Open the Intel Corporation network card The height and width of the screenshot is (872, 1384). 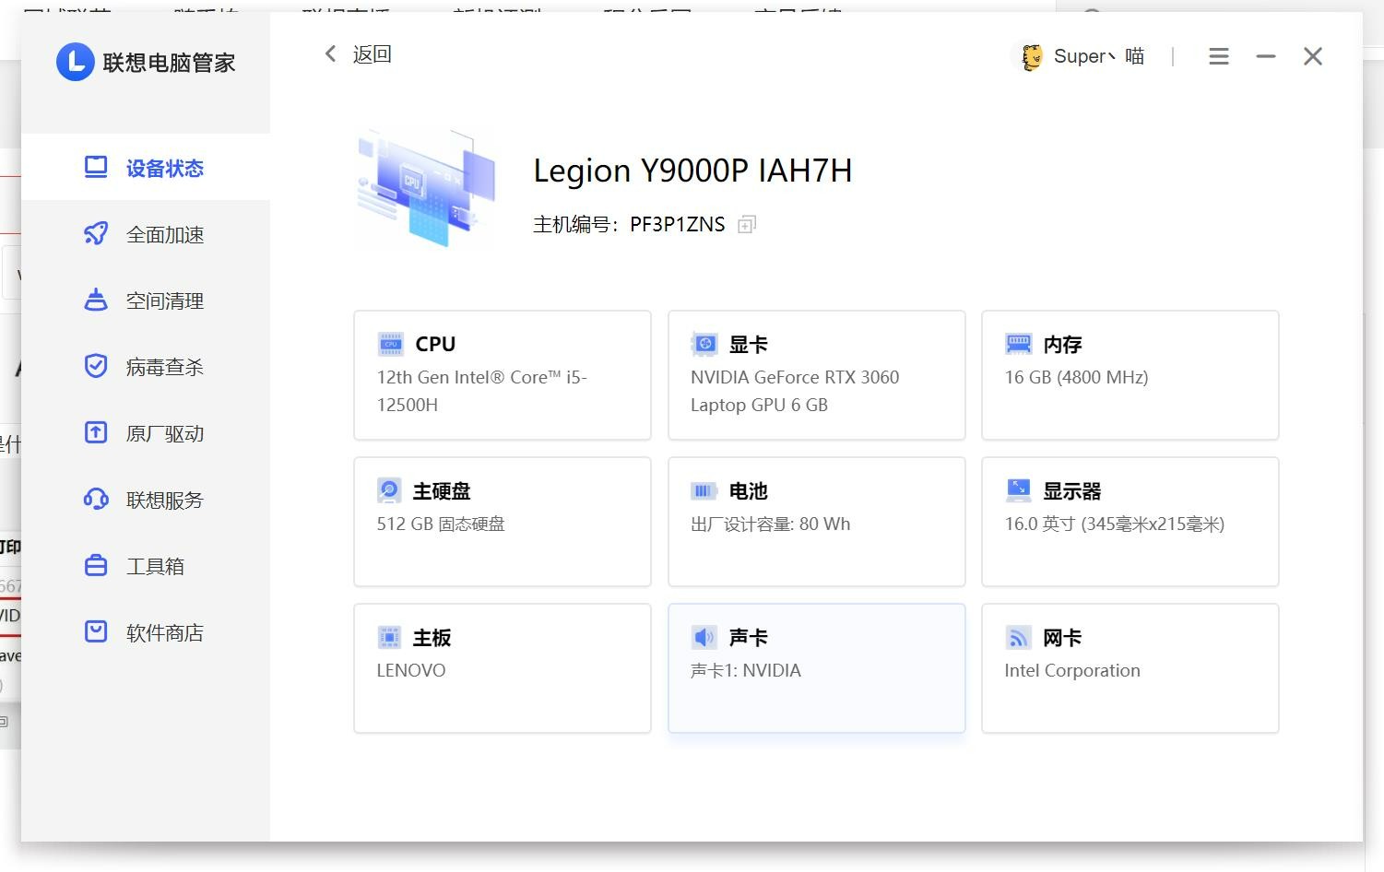[x=1130, y=668]
